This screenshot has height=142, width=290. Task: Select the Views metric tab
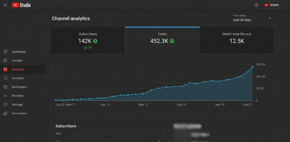pos(162,40)
